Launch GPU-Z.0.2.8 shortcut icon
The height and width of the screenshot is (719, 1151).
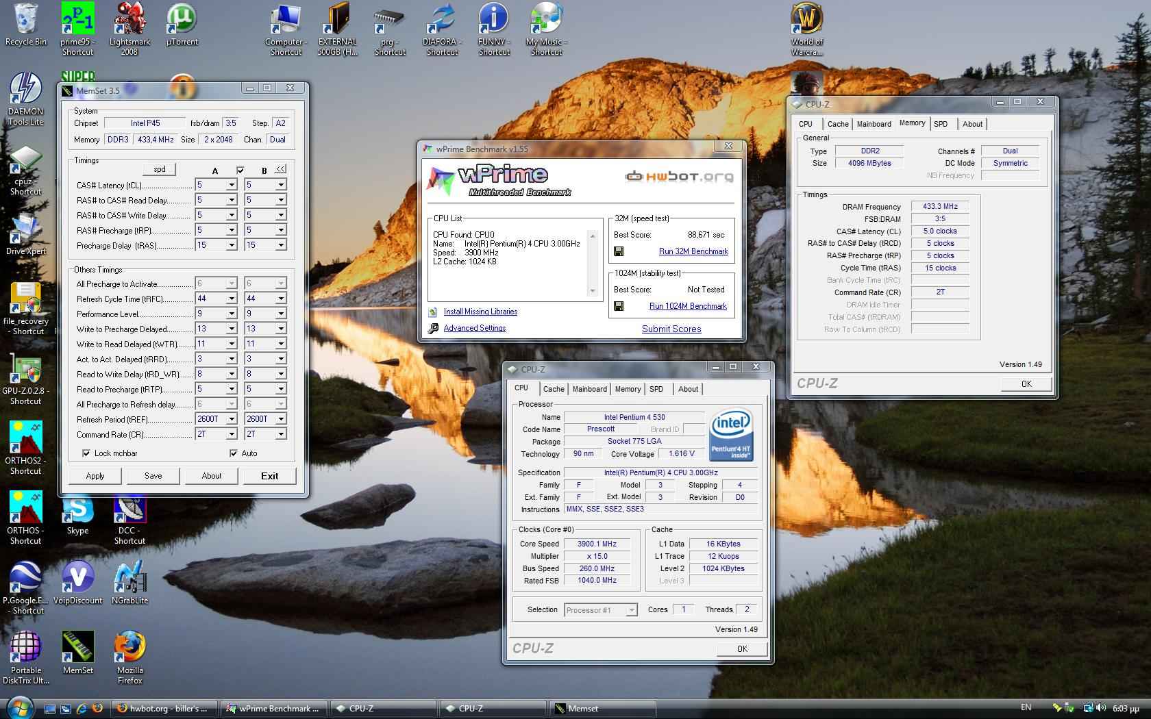coord(25,379)
